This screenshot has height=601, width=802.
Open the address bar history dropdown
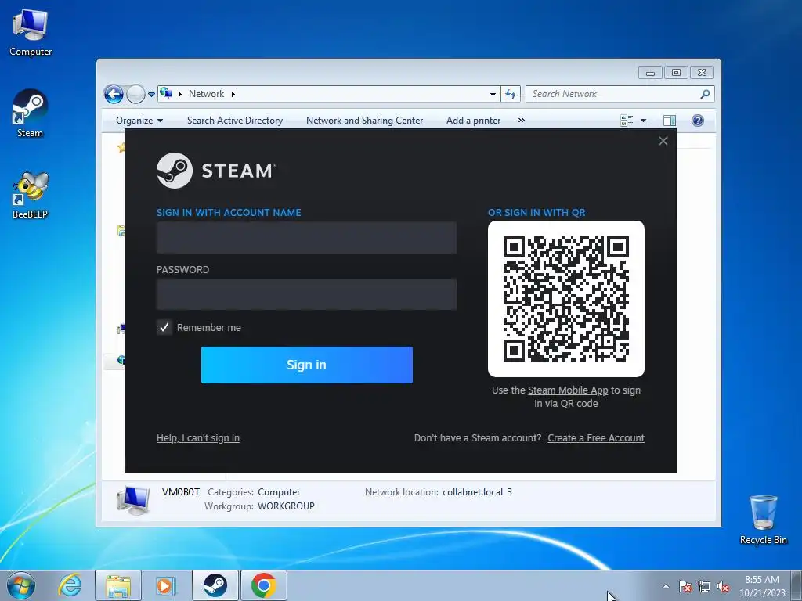click(x=493, y=94)
